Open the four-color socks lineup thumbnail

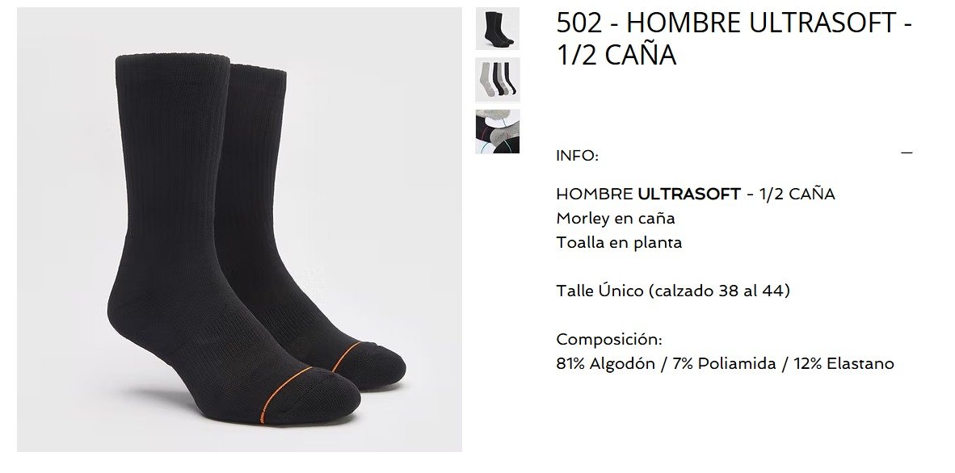[498, 80]
